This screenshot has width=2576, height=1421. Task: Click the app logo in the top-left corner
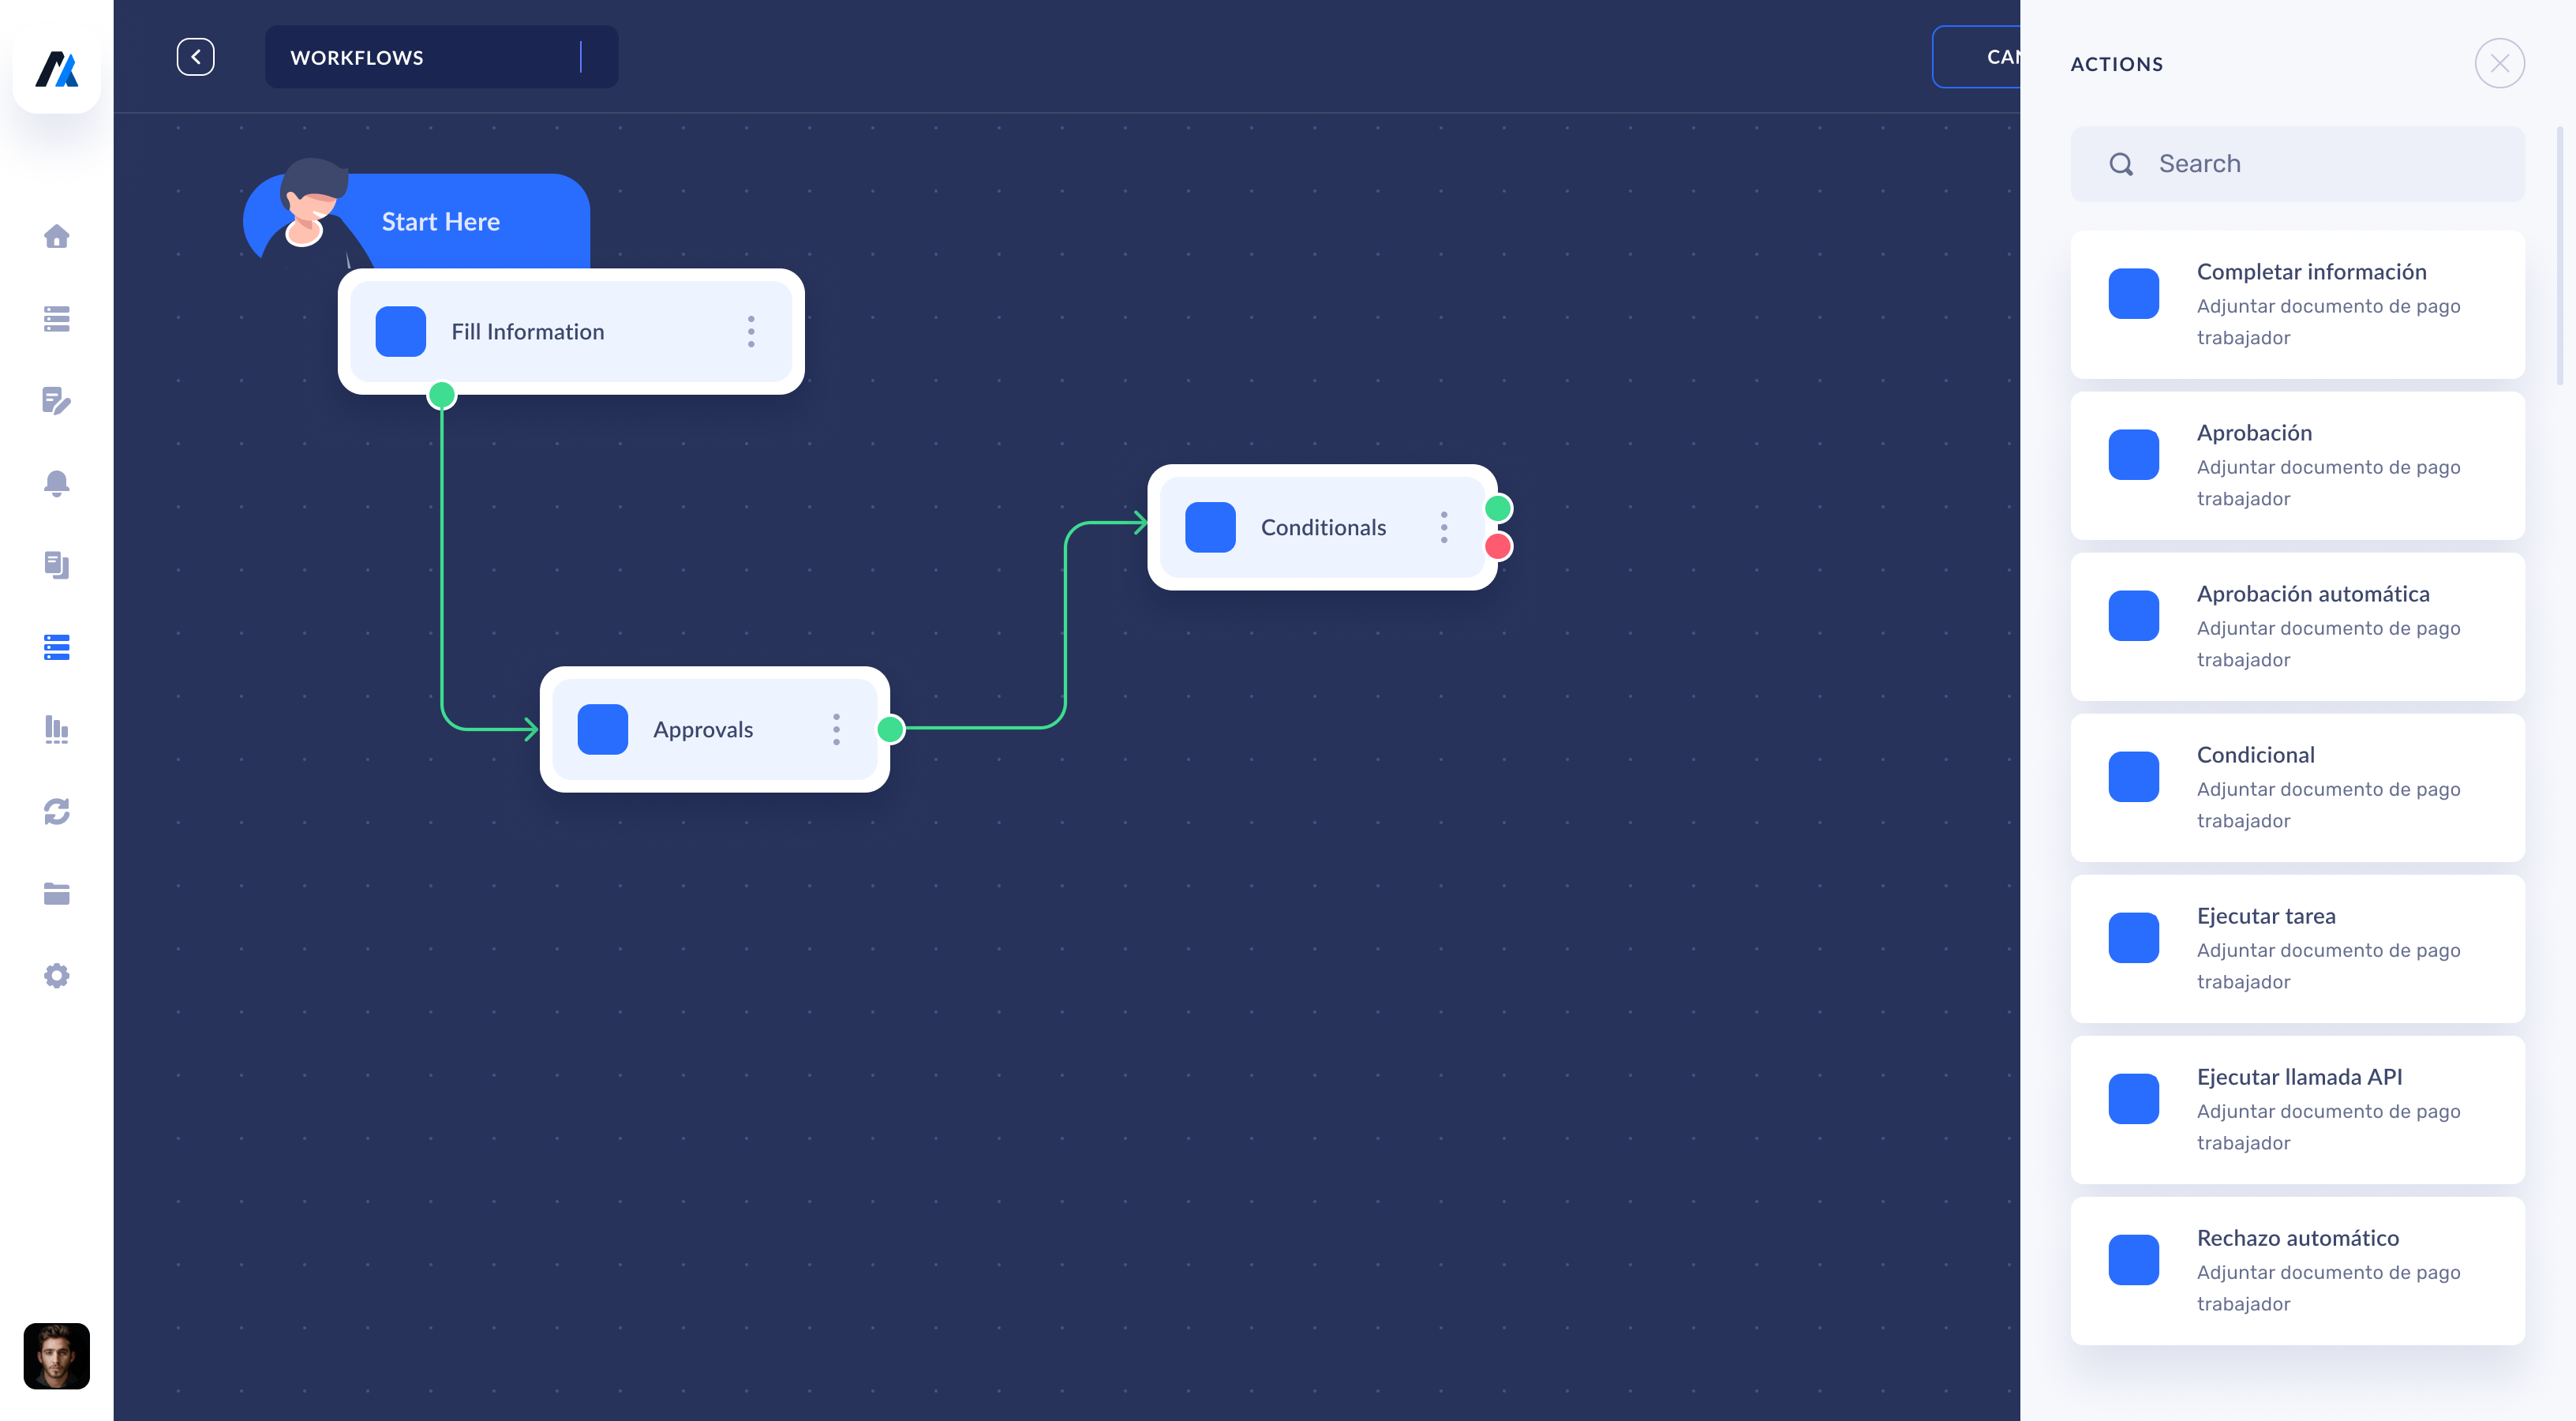(57, 70)
